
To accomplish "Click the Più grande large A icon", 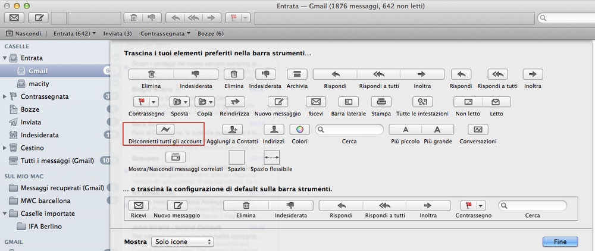I will pyautogui.click(x=437, y=130).
